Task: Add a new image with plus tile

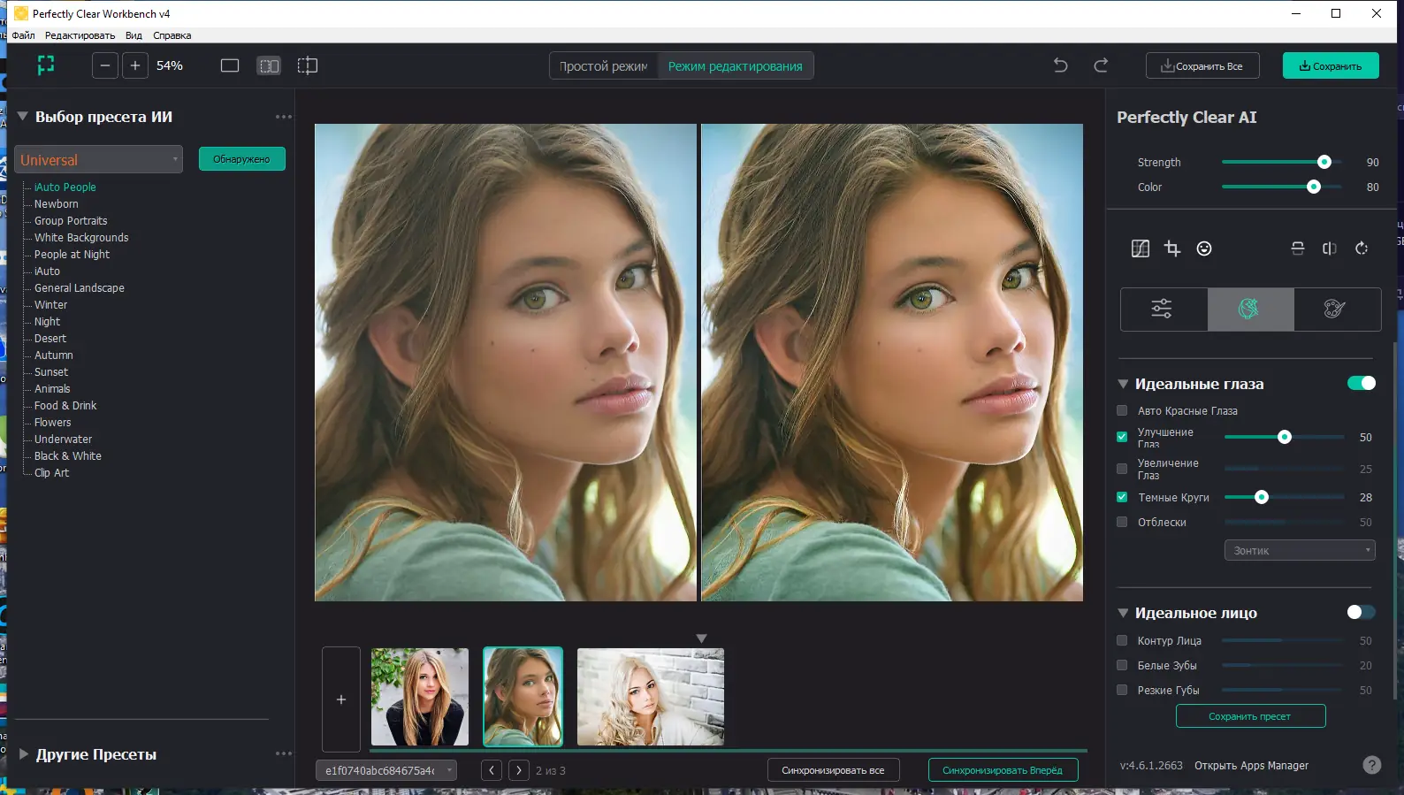Action: 341,699
